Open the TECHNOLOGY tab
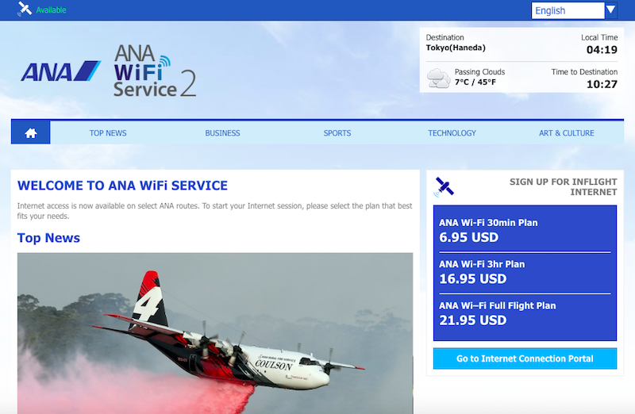Image resolution: width=635 pixels, height=414 pixels. pos(452,133)
